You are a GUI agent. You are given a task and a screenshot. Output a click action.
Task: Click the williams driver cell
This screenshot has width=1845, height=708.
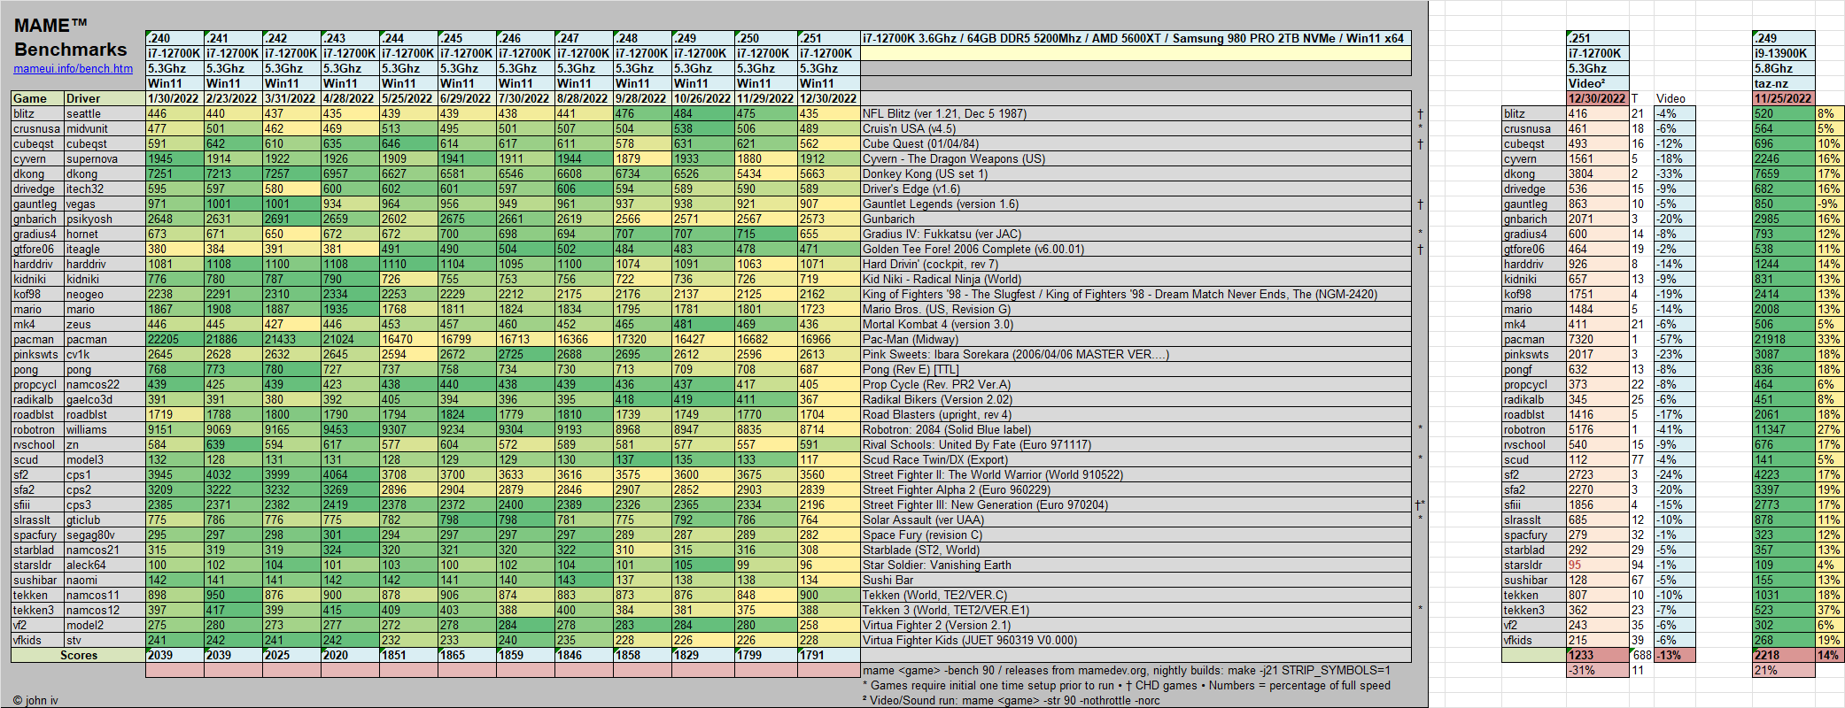click(x=105, y=429)
